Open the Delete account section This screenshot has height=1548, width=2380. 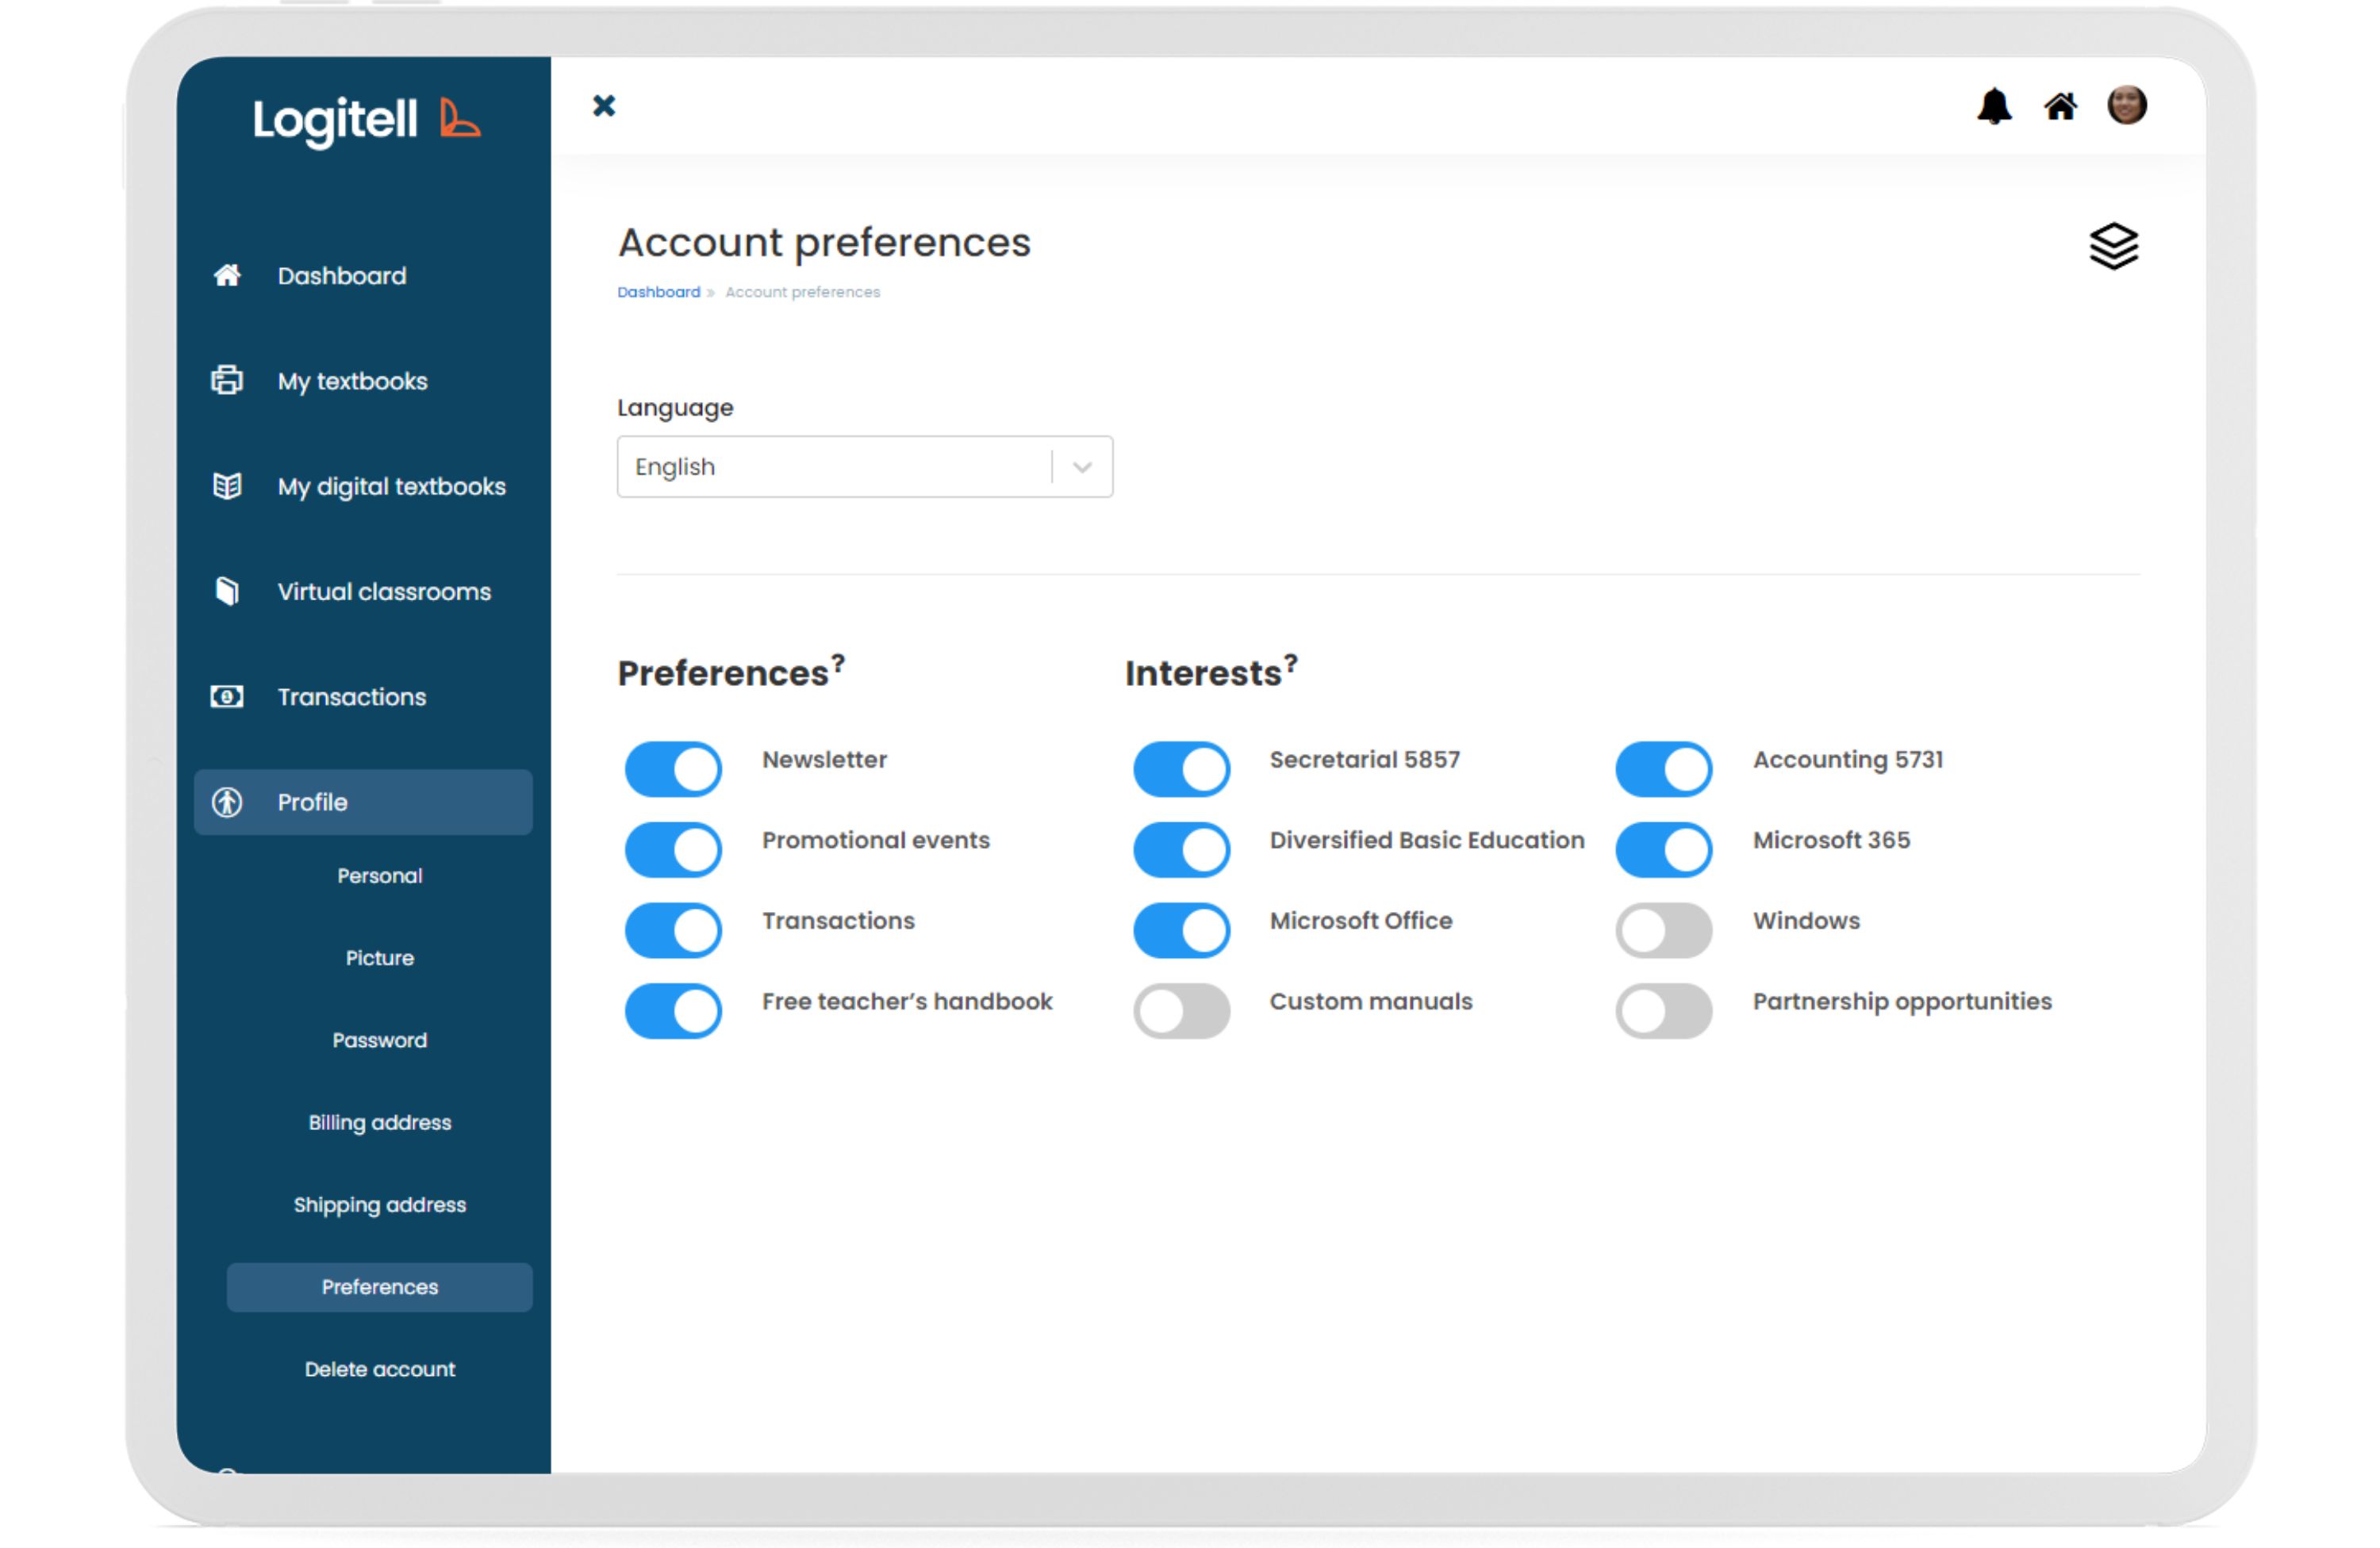click(x=379, y=1369)
